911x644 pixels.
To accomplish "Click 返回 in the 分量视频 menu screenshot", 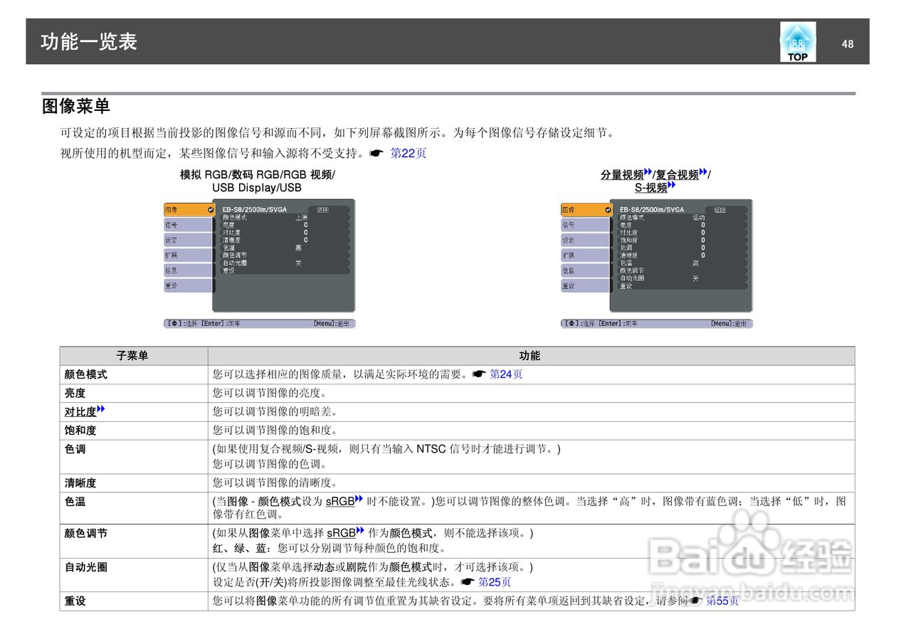I will pos(720,210).
